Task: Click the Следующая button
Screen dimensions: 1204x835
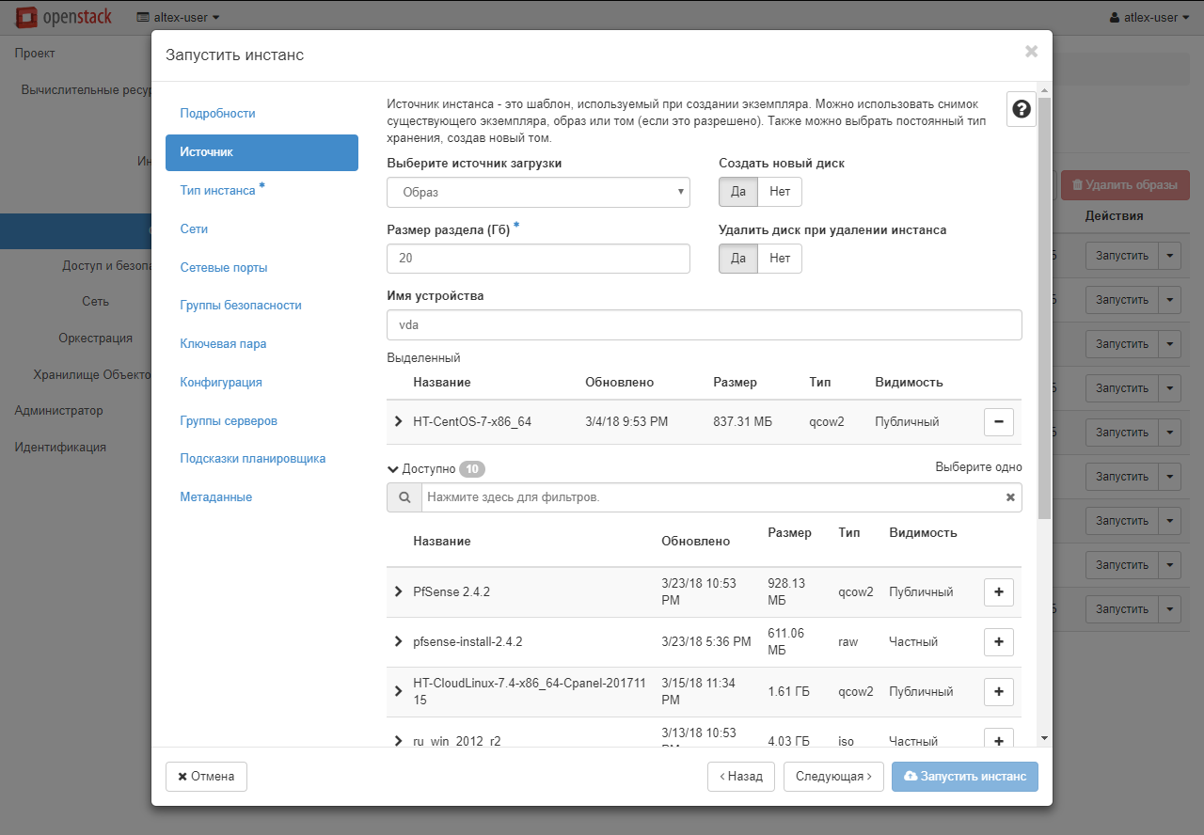Action: [x=833, y=777]
